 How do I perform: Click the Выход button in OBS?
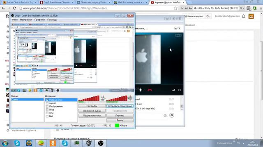120,120
